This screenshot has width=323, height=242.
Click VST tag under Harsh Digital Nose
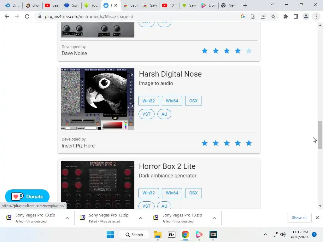tap(146, 114)
